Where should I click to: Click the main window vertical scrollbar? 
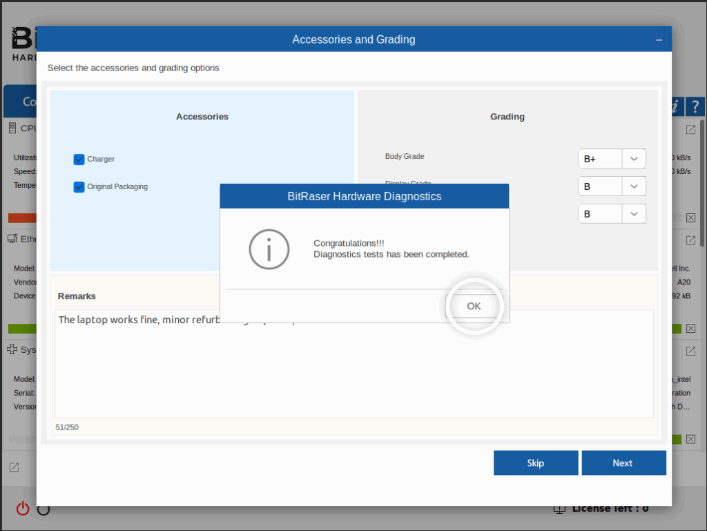click(702, 184)
